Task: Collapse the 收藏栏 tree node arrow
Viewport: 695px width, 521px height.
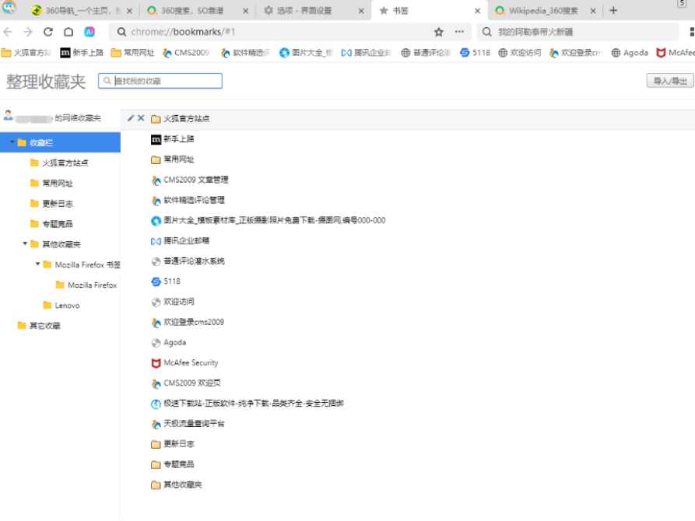Action: (x=12, y=142)
